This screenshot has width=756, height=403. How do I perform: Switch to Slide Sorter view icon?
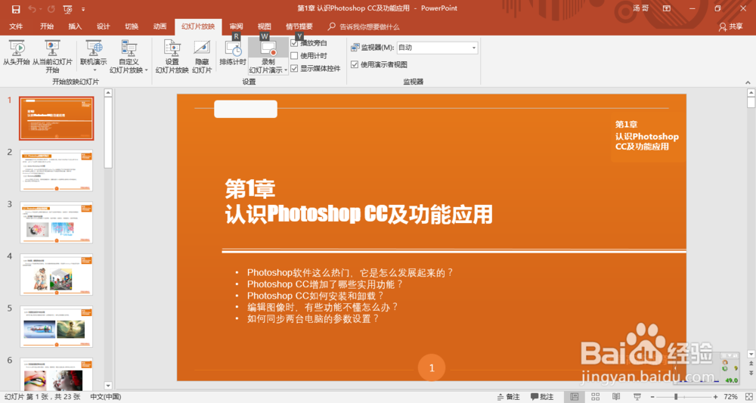(596, 397)
